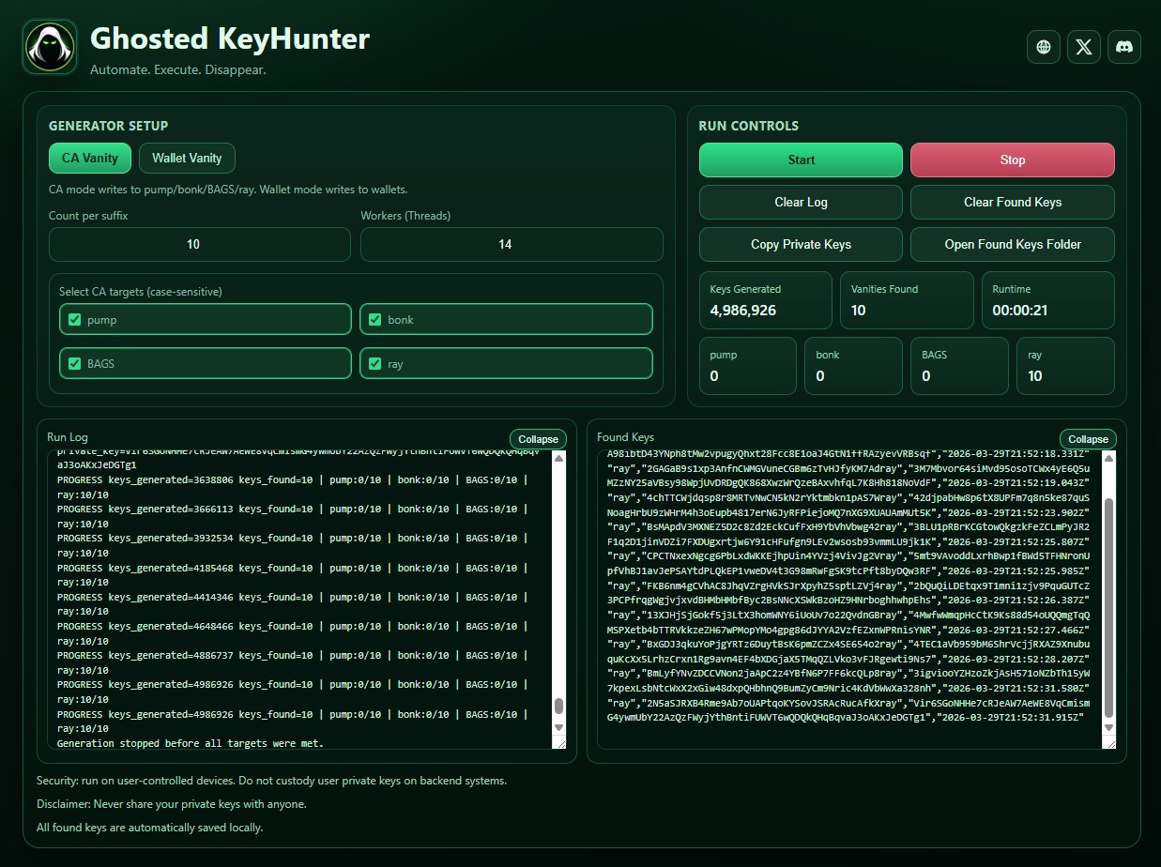Collapse the Found Keys panel
Screen dimensions: 1161x867
click(1088, 438)
